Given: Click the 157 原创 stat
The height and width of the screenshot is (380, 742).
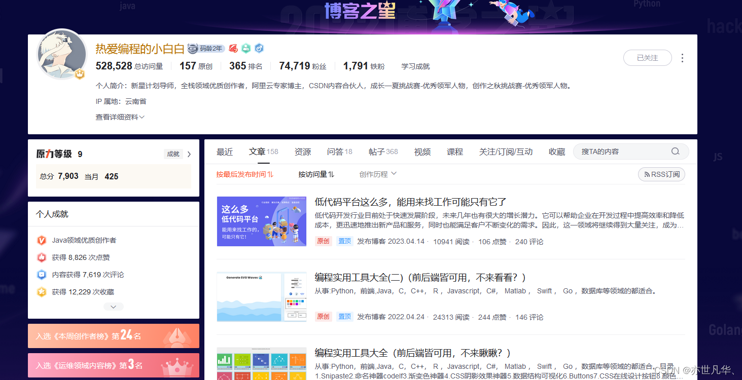Looking at the screenshot, I should (196, 66).
